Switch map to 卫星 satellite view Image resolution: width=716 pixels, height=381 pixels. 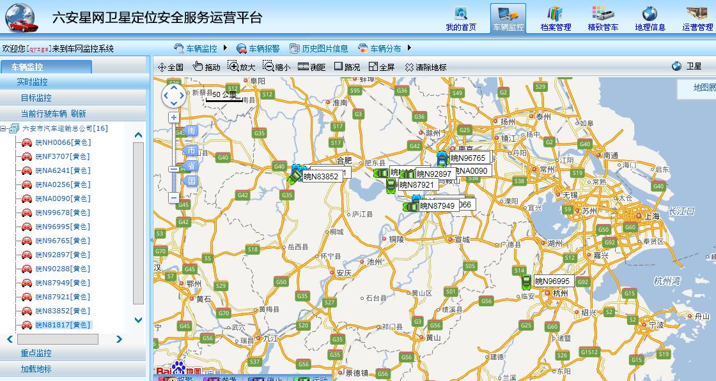coord(687,66)
